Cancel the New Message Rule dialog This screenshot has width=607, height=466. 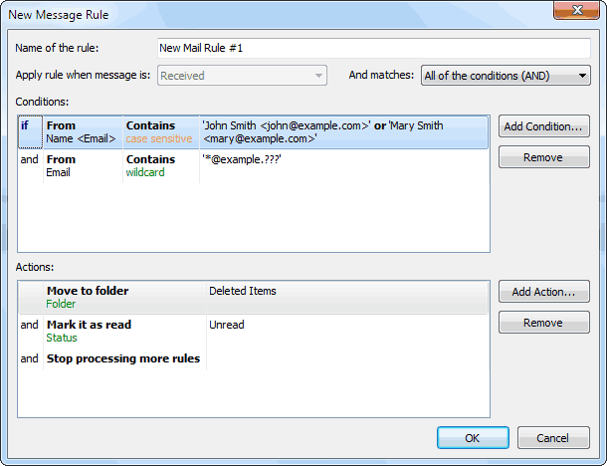(x=553, y=438)
